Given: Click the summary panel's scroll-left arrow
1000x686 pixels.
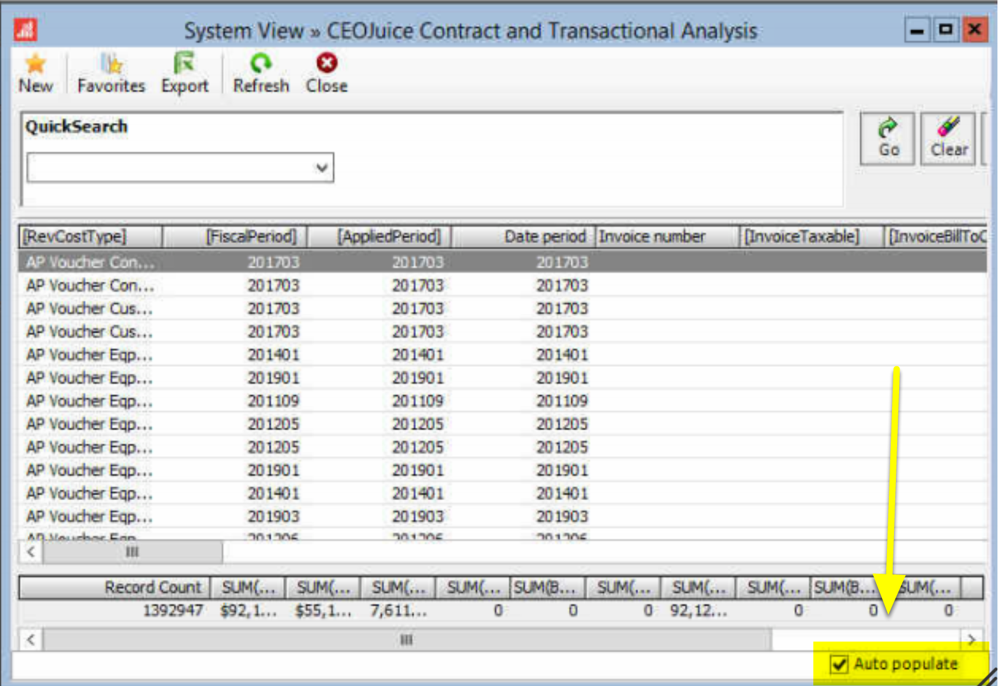Looking at the screenshot, I should [31, 640].
